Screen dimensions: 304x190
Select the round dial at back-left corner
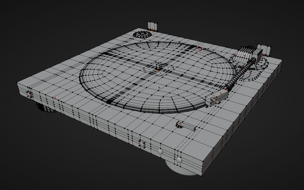(x=142, y=34)
